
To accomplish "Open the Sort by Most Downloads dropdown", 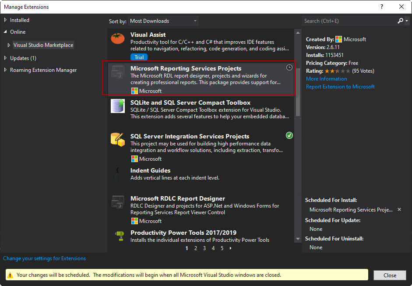I will [163, 21].
